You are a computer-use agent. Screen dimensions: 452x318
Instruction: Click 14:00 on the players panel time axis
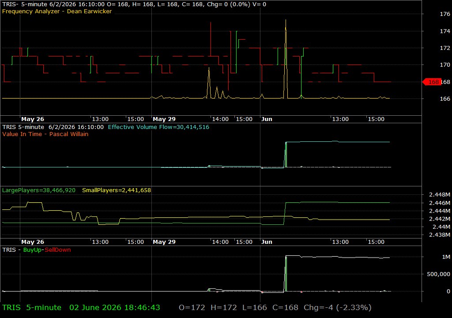220,242
